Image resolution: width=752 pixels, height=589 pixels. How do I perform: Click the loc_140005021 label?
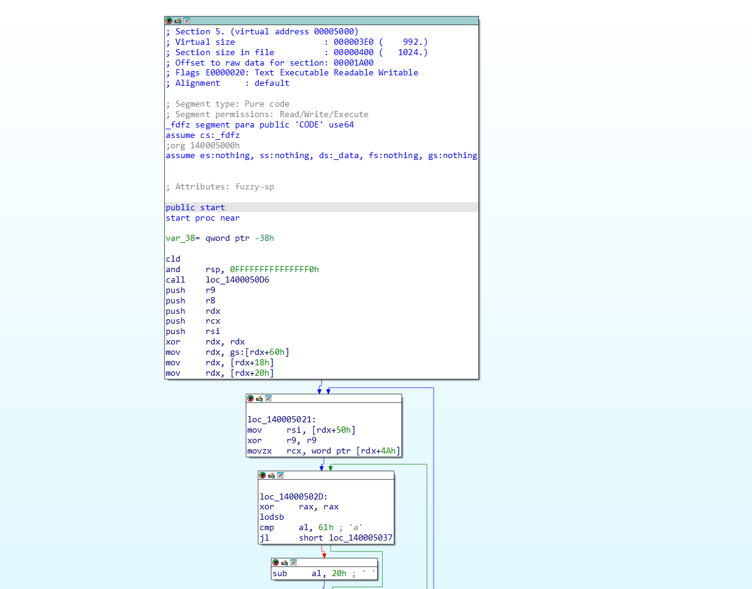point(282,419)
